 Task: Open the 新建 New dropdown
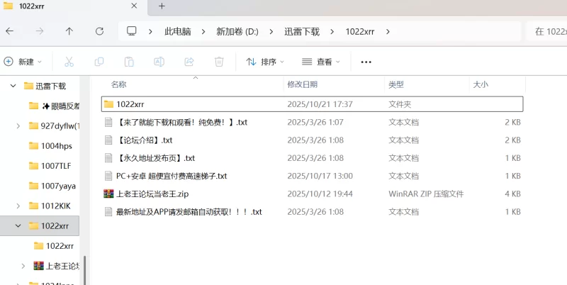pos(23,62)
